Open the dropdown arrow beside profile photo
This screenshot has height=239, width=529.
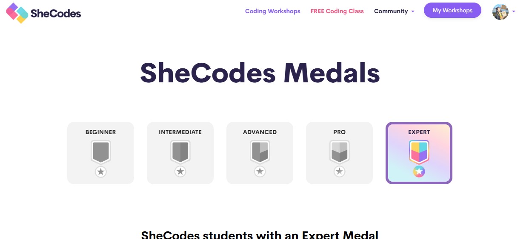tap(514, 11)
